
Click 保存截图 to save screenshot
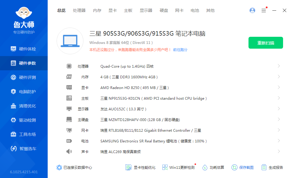[x=243, y=168]
